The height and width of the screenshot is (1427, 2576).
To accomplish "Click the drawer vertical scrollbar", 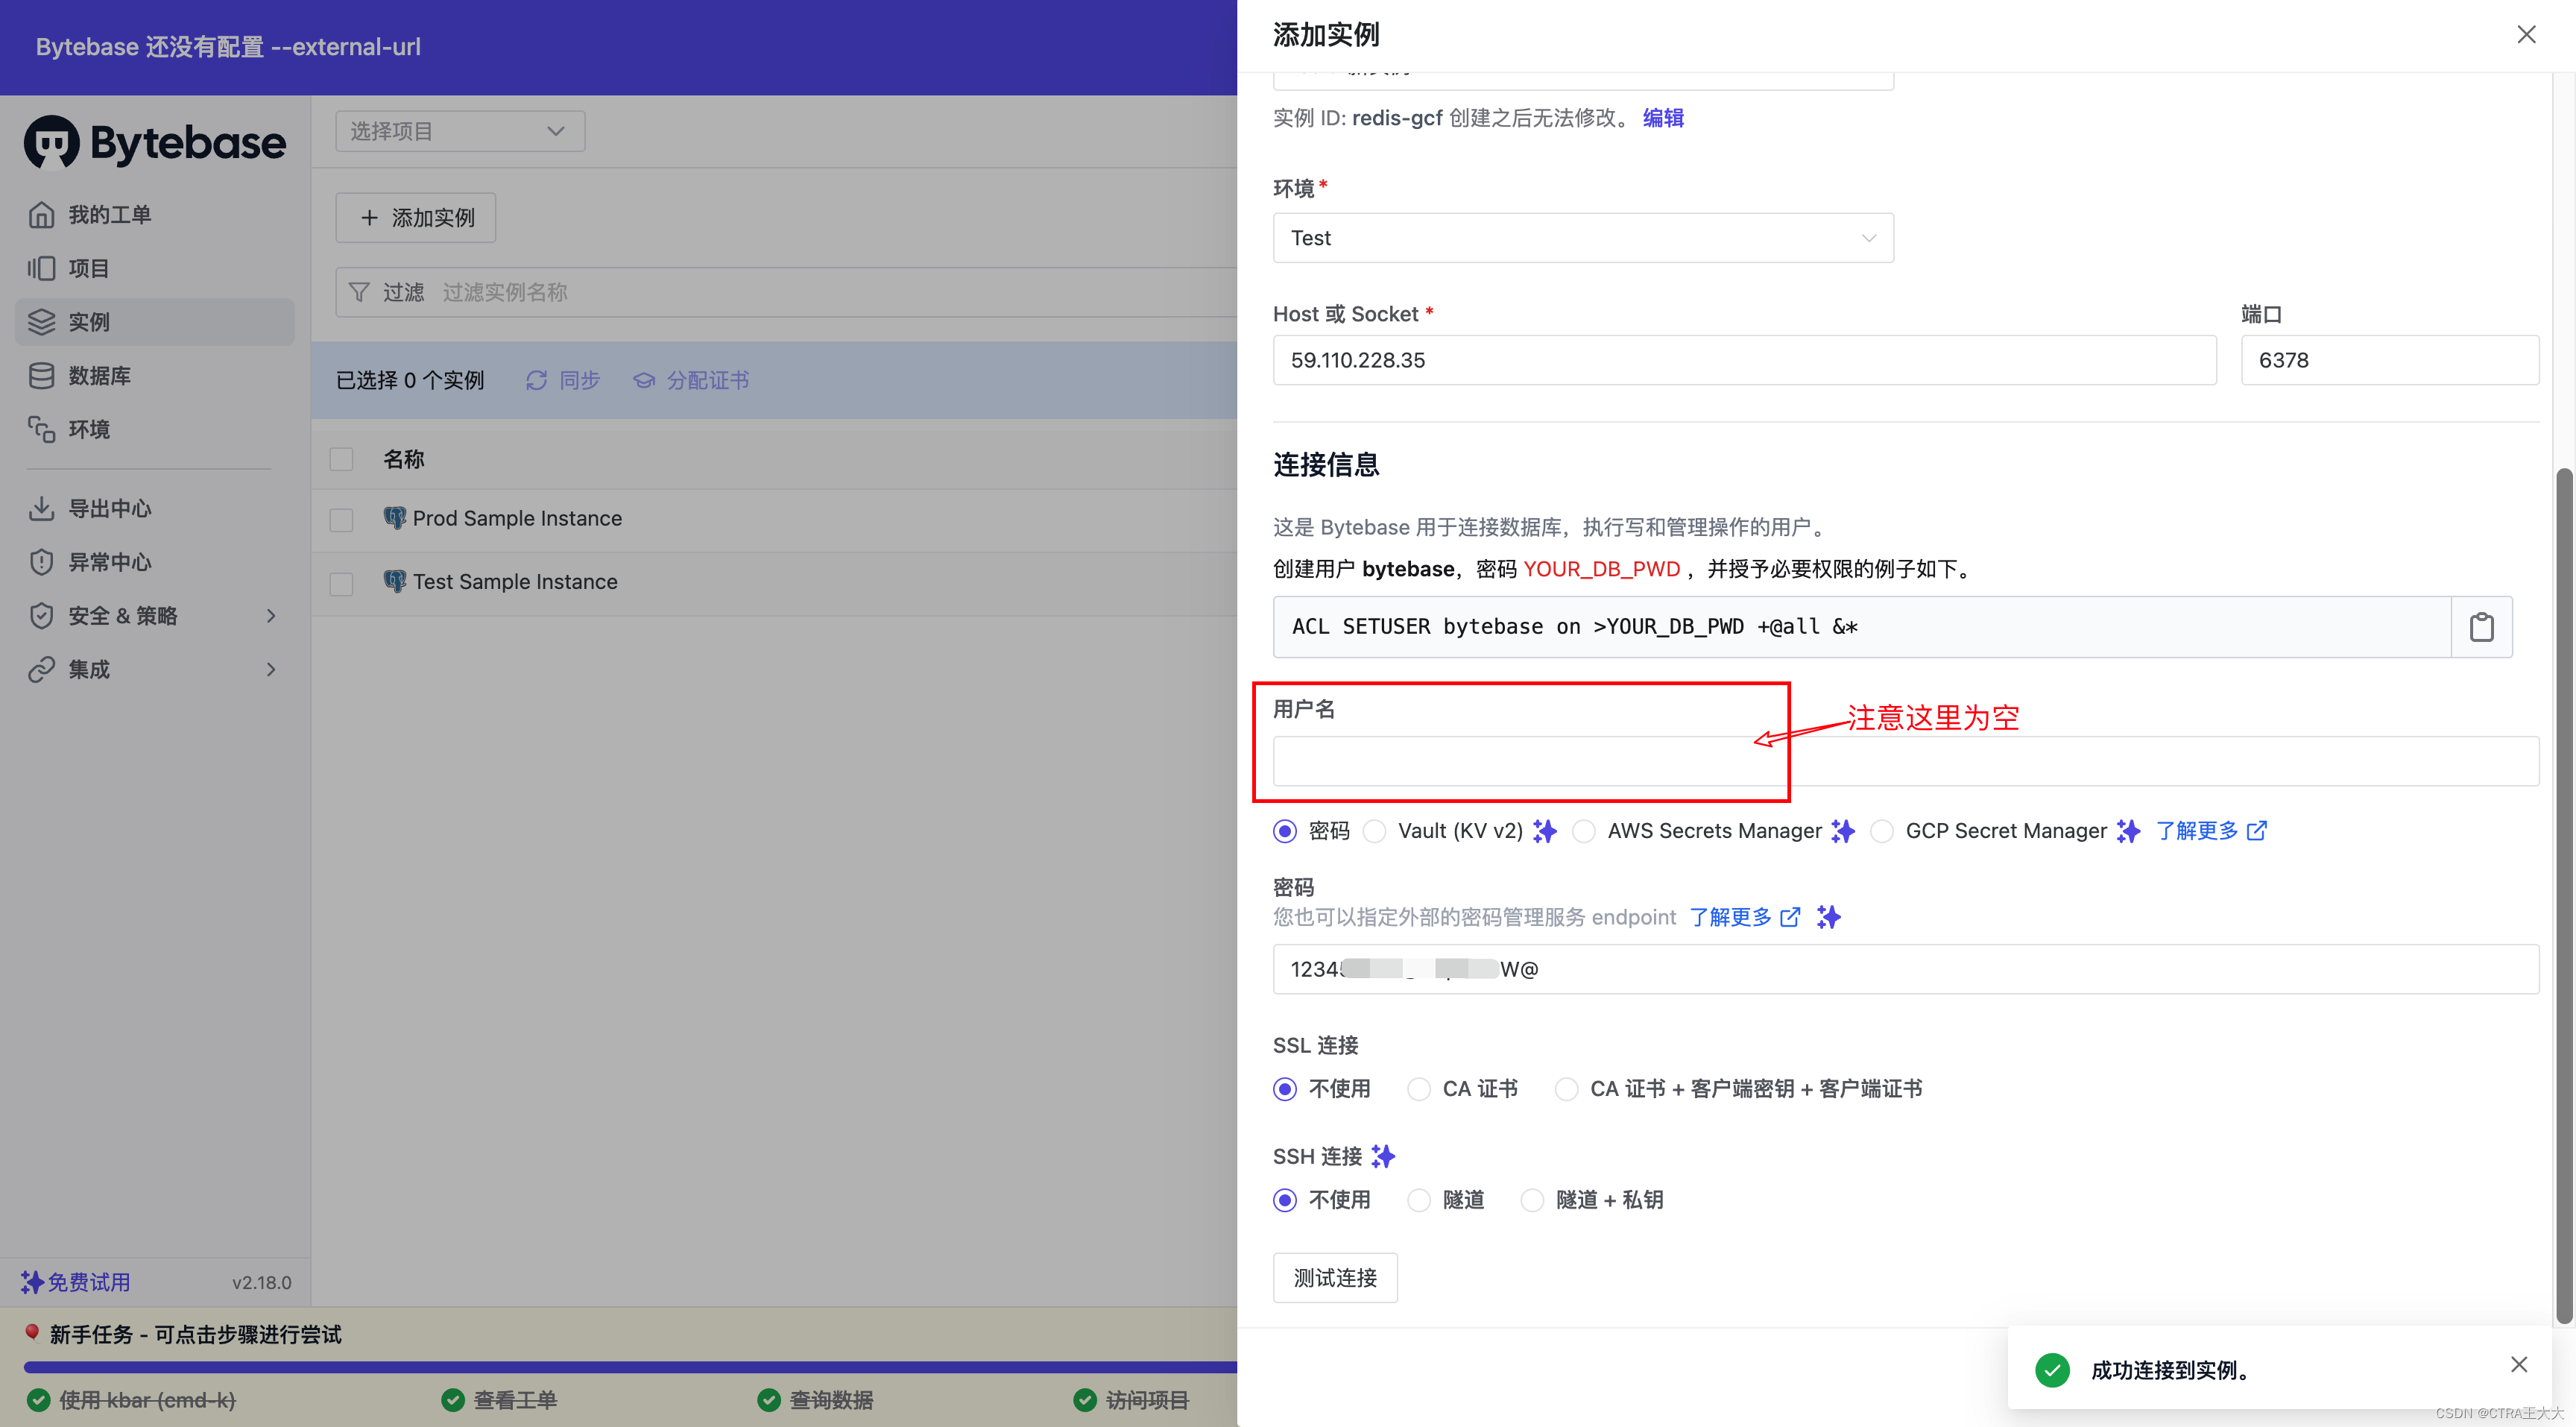I will tap(2564, 895).
